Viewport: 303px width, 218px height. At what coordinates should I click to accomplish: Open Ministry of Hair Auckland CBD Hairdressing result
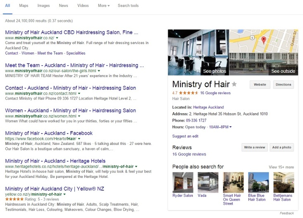pyautogui.click(x=72, y=32)
